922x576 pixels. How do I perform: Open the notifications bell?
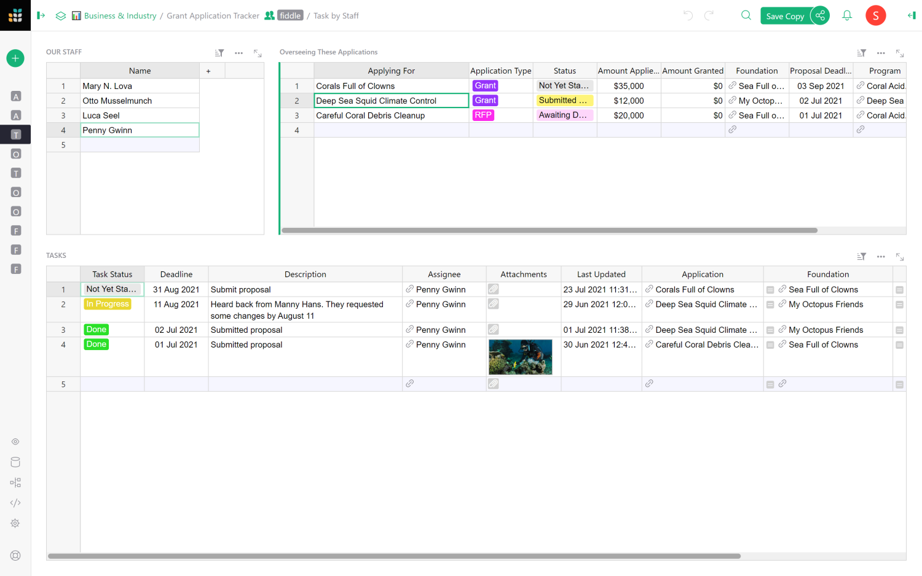pos(846,15)
